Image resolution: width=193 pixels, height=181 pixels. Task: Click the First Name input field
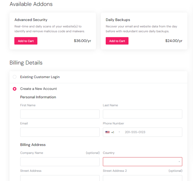(60, 114)
